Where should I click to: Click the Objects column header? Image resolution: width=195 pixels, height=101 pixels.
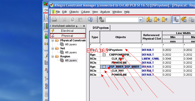[x=120, y=37]
